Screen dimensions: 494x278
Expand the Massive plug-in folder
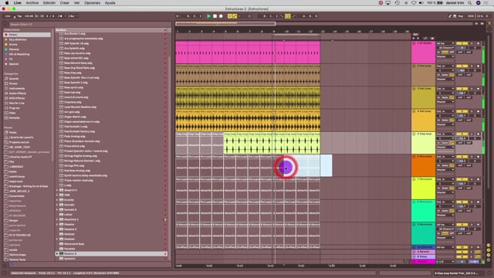[57, 225]
